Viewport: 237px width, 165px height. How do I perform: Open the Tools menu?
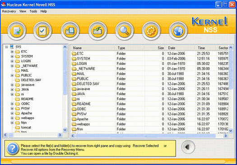pos(33,11)
